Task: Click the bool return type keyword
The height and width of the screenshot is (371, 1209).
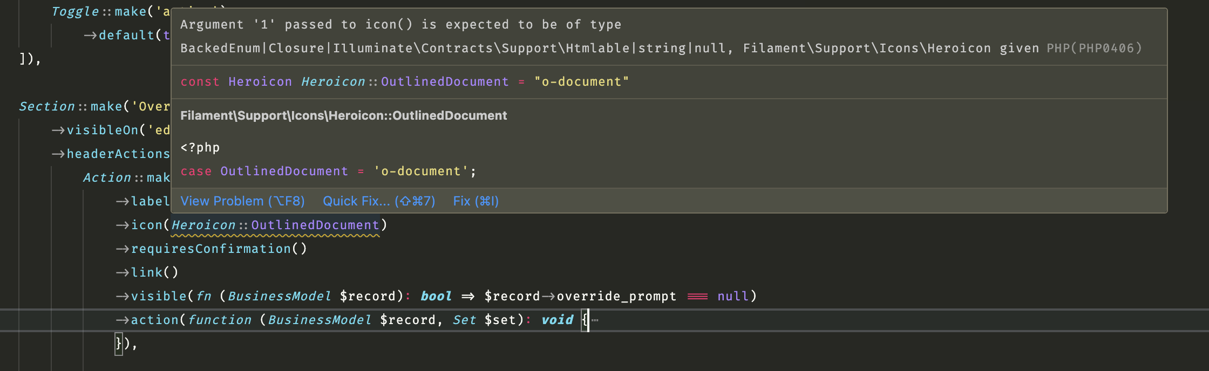Action: pyautogui.click(x=436, y=297)
